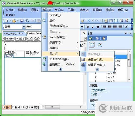Choose 新建图片库(P) option
The height and width of the screenshot is (116, 135).
[97, 65]
